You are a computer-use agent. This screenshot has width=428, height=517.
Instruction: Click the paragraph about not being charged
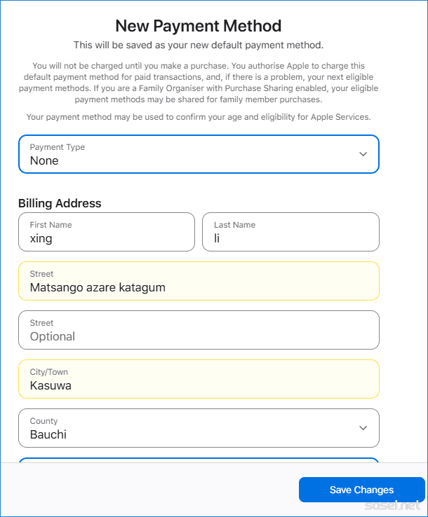pos(199,83)
